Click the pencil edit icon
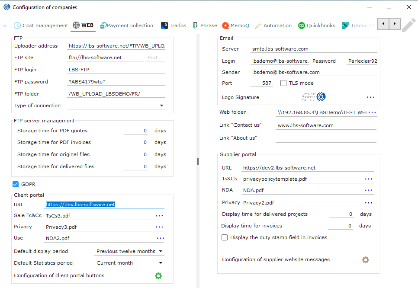The height and width of the screenshot is (288, 418). click(x=408, y=25)
